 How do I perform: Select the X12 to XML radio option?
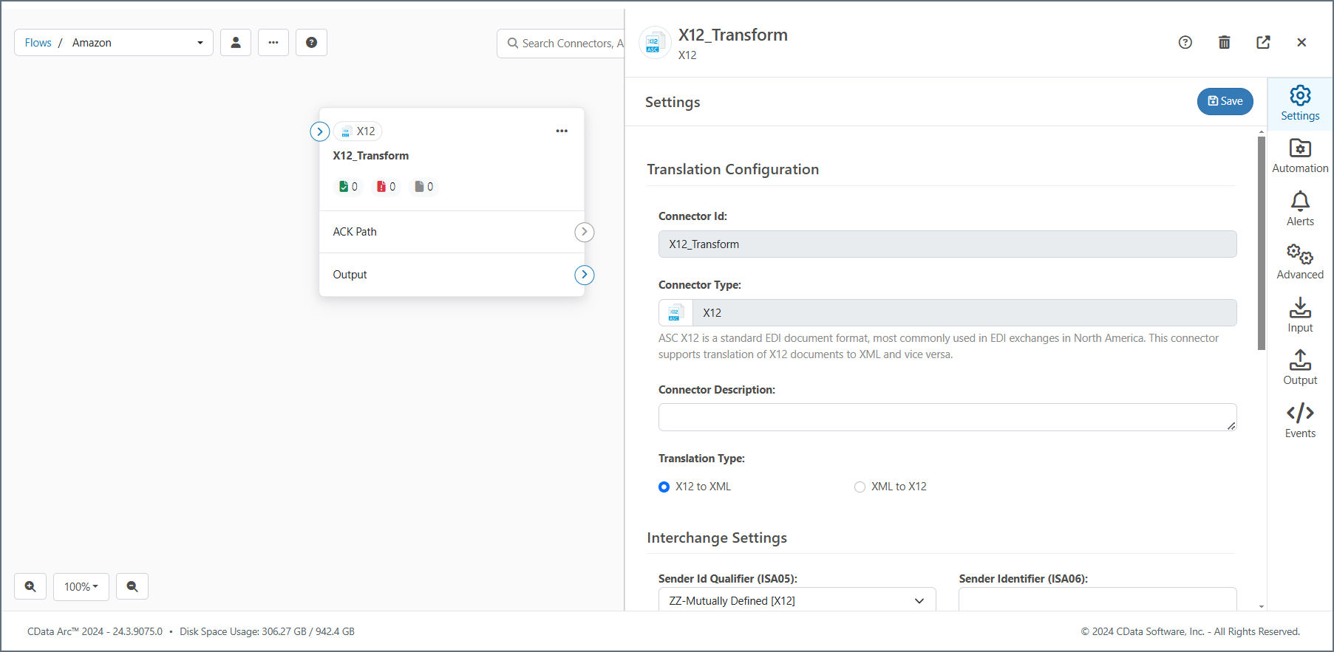click(x=664, y=487)
